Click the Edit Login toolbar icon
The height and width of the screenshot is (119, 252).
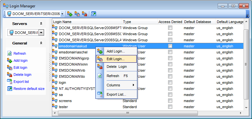coord(77,14)
